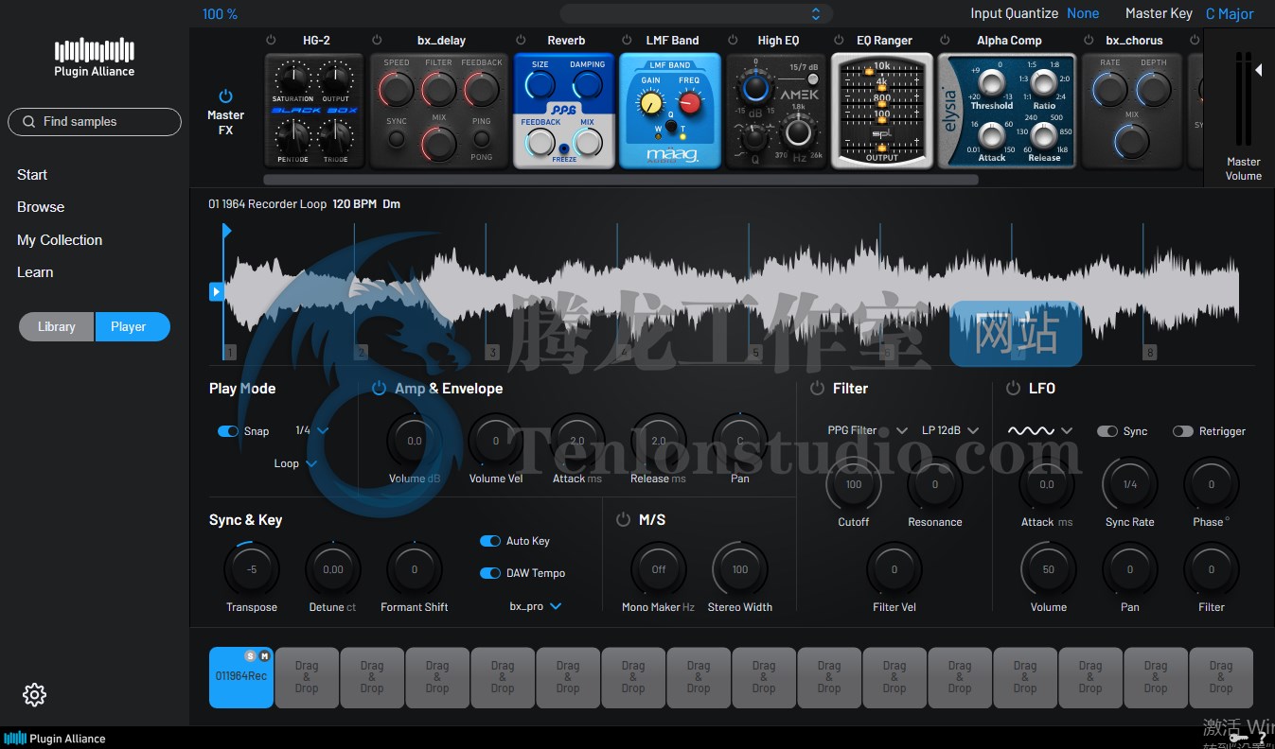Switch to Library view
The width and height of the screenshot is (1275, 749).
point(57,326)
